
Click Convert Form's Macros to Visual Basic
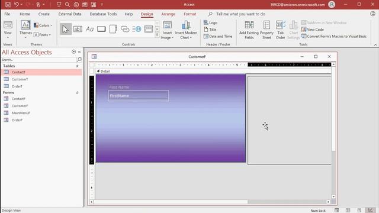[334, 36]
